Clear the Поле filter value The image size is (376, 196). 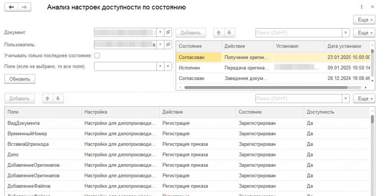click(x=167, y=66)
